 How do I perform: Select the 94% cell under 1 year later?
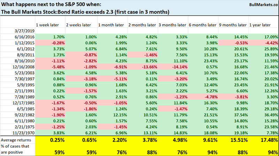(x=268, y=151)
